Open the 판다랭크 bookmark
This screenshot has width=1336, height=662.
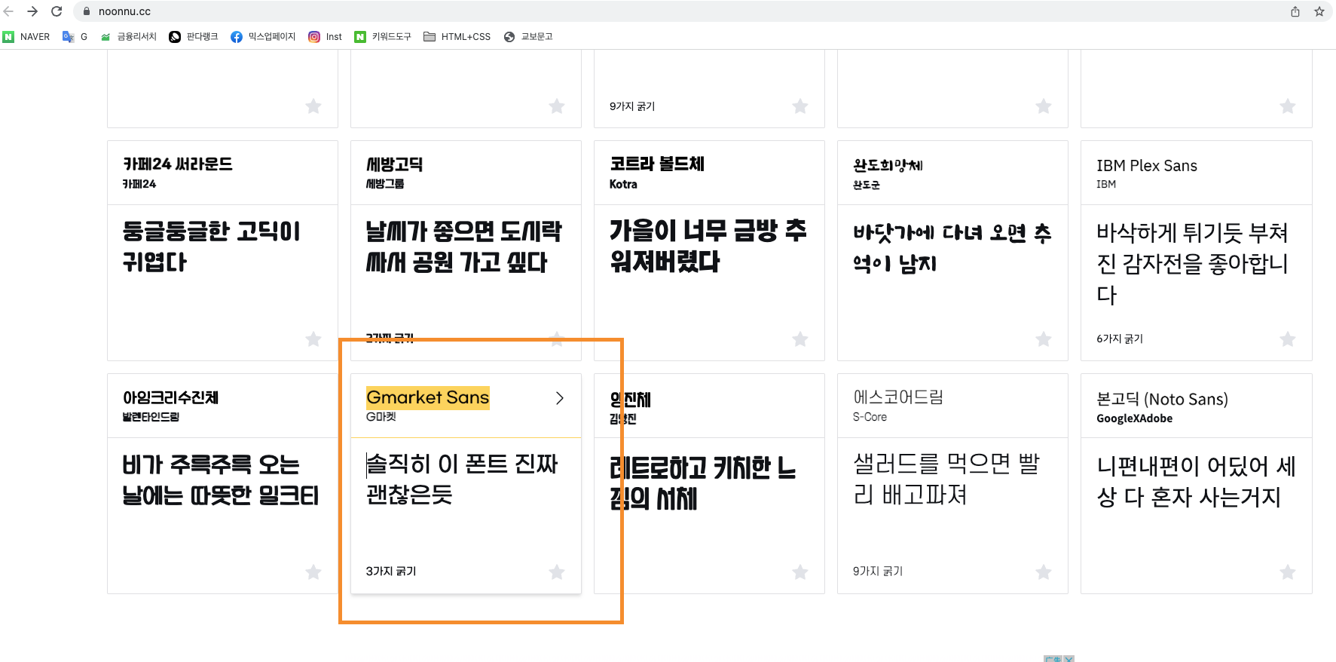coord(194,36)
